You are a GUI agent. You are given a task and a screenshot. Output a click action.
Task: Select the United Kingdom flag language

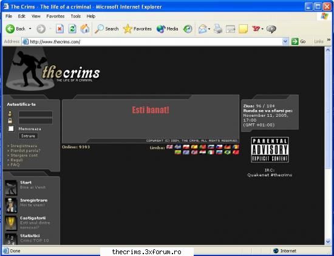[x=169, y=147]
